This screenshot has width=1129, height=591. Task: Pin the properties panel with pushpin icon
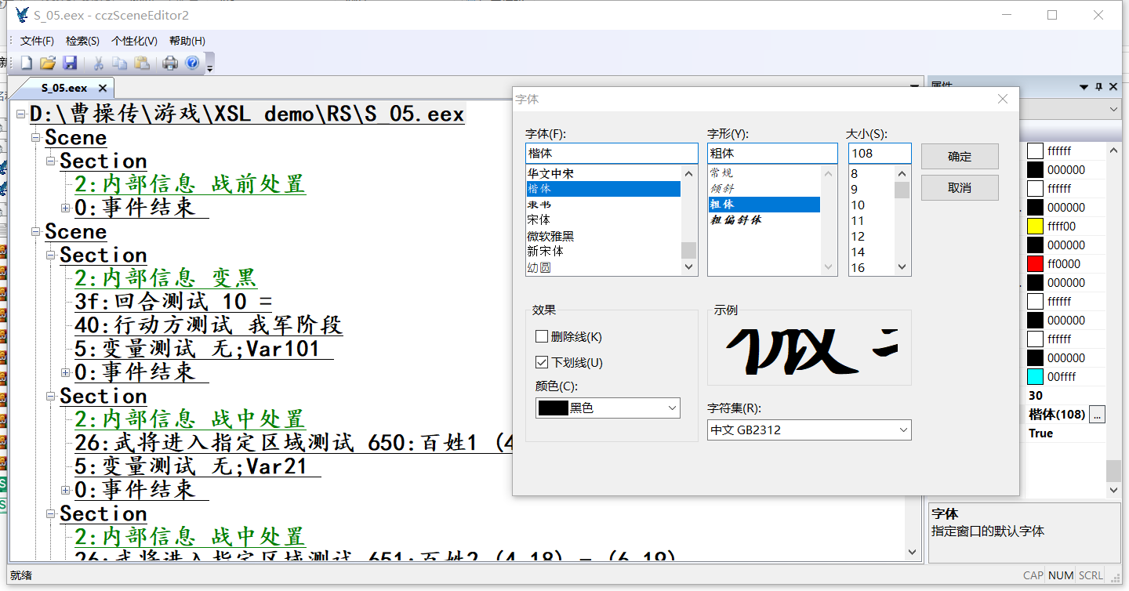1099,86
